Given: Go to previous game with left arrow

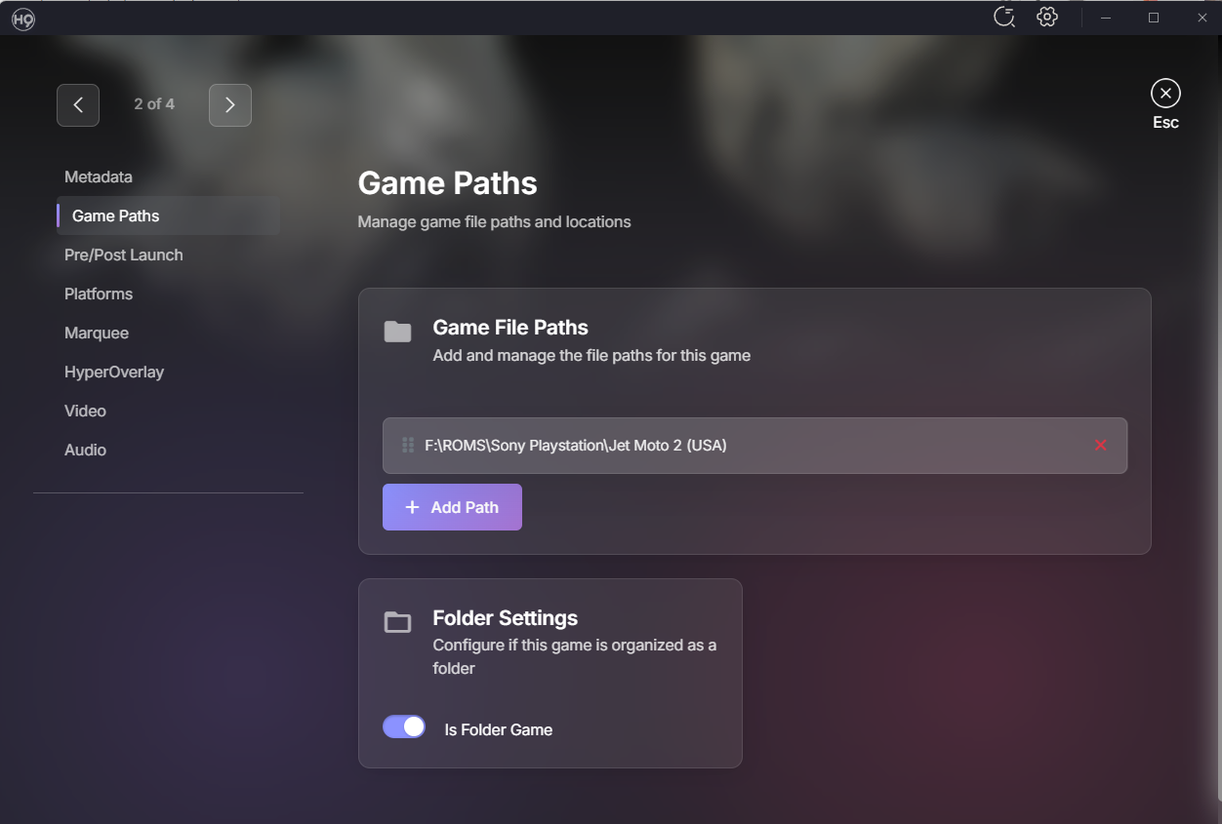Looking at the screenshot, I should tap(78, 105).
